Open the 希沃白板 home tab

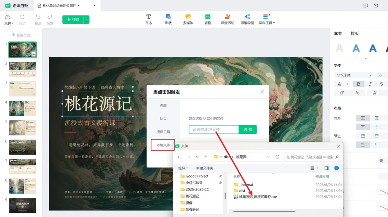(x=17, y=5)
